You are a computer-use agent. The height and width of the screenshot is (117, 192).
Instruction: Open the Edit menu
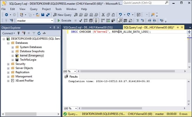12,9
